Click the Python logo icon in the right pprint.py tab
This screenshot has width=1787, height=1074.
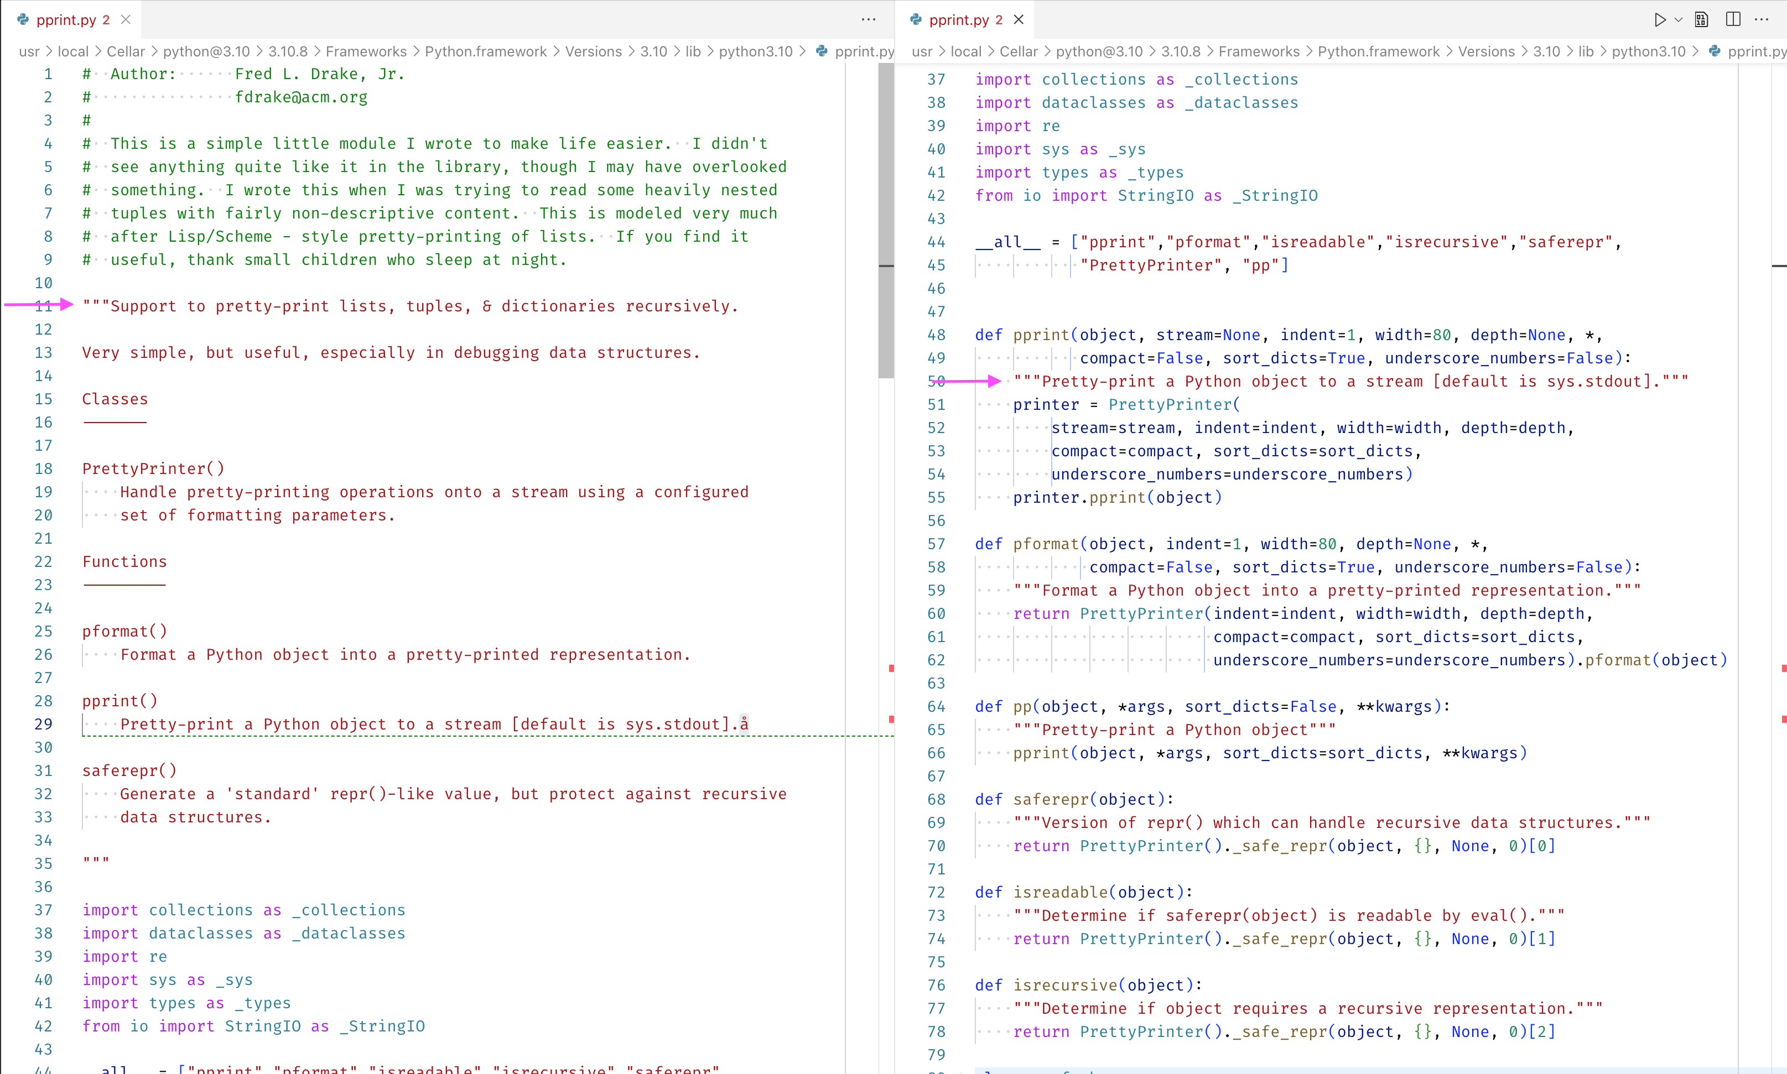(x=916, y=19)
